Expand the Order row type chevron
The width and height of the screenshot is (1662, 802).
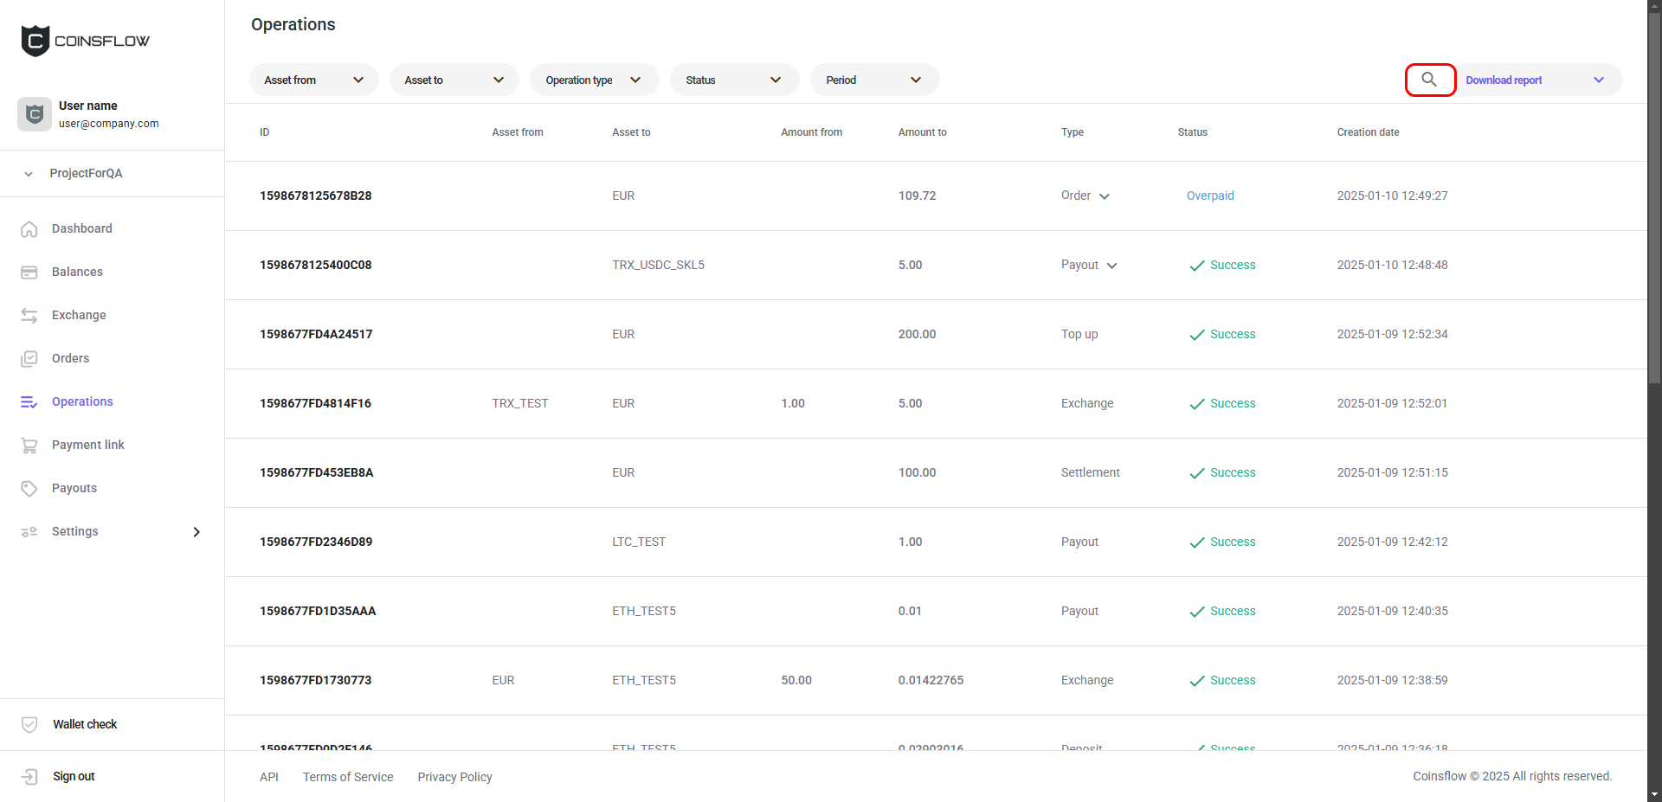tap(1105, 196)
